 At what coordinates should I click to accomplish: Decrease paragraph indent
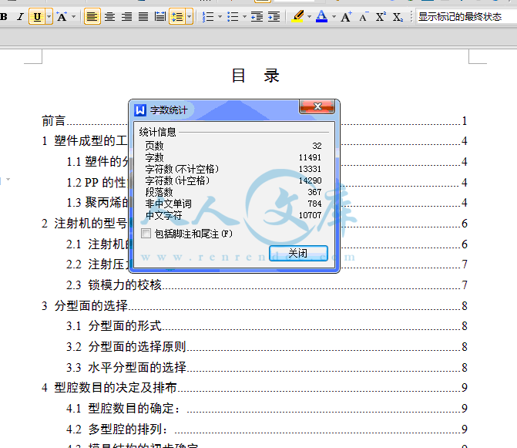point(257,16)
